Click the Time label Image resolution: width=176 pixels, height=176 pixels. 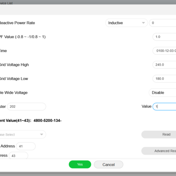[3, 51]
